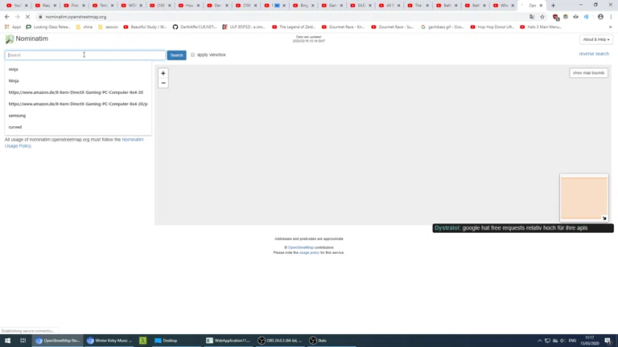Open the Chrome profile avatar icon
This screenshot has width=618, height=347.
(x=600, y=17)
